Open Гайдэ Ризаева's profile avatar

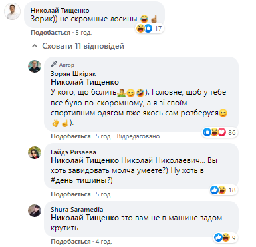(x=35, y=152)
